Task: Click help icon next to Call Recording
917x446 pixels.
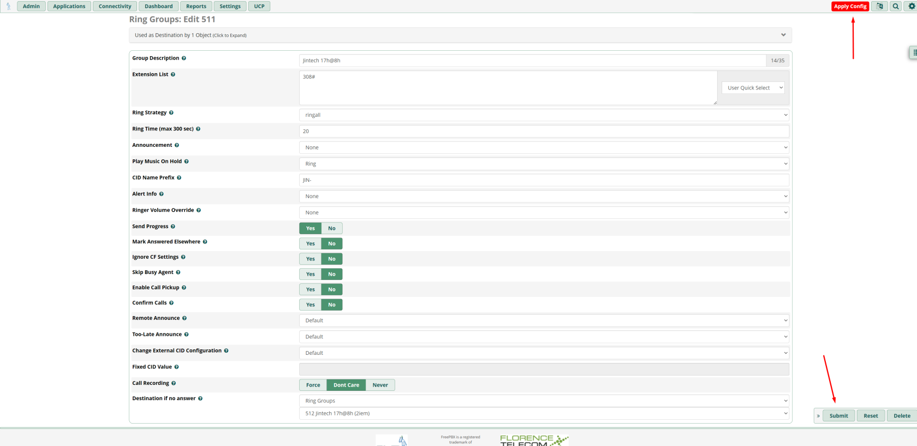Action: click(174, 384)
